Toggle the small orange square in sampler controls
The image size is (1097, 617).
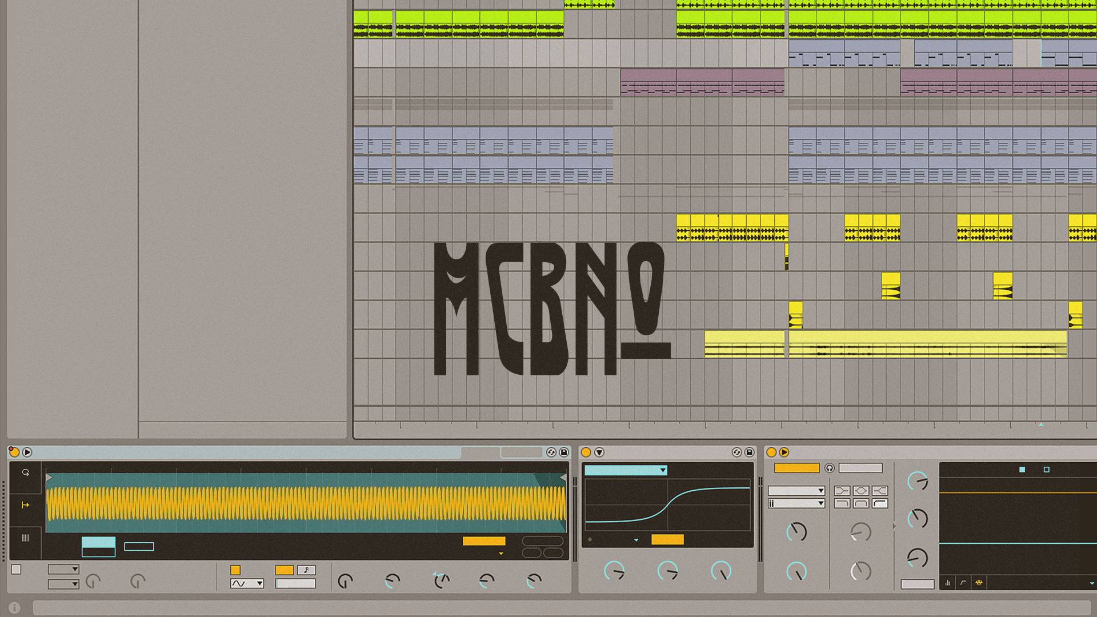pyautogui.click(x=235, y=570)
